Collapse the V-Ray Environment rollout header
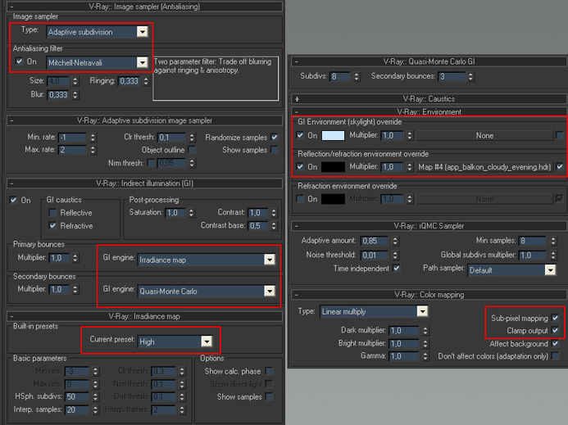Viewport: 568px width, 425px height. point(429,111)
